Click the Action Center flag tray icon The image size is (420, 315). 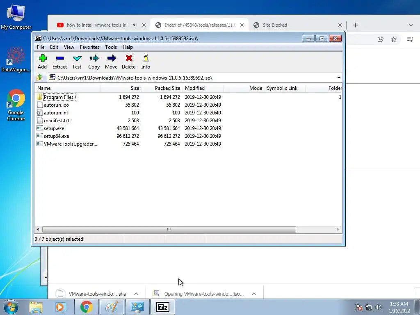tap(359, 307)
